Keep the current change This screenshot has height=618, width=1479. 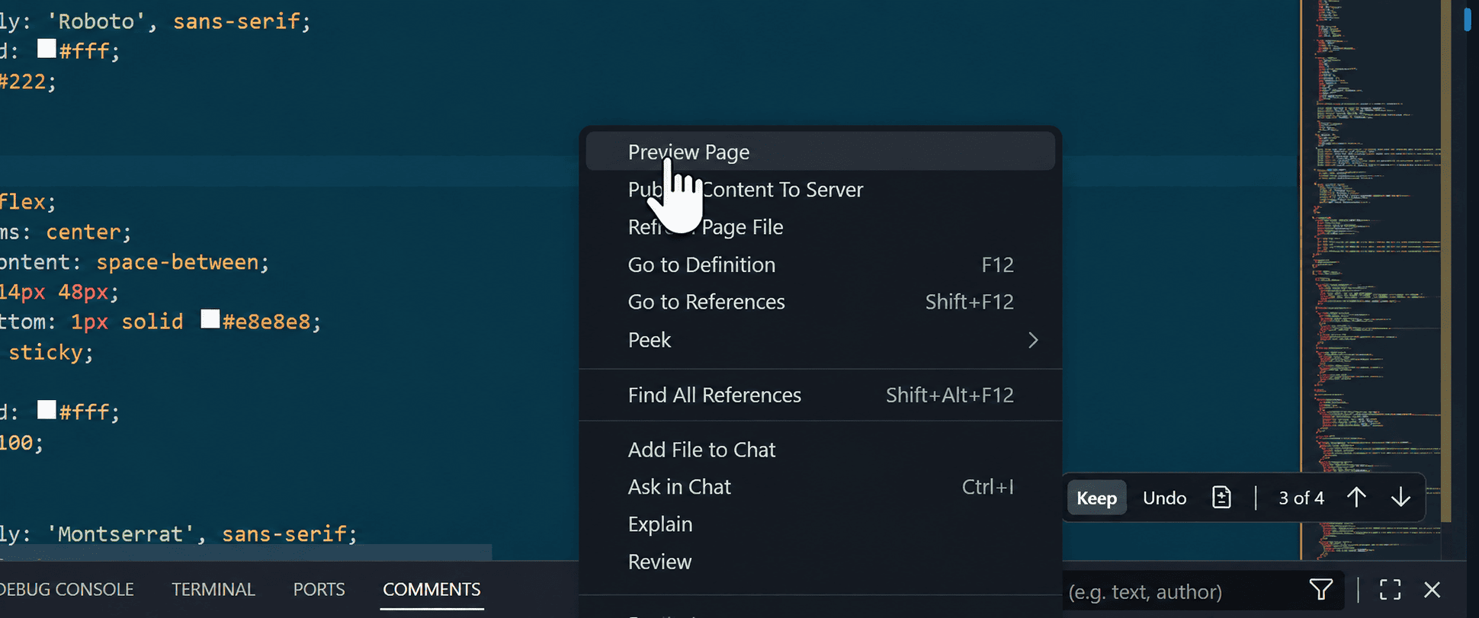coord(1096,498)
